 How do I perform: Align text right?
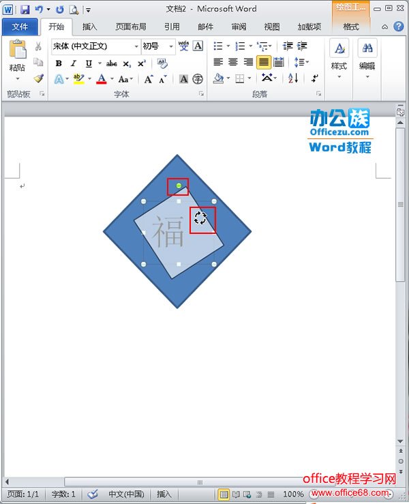[248, 61]
